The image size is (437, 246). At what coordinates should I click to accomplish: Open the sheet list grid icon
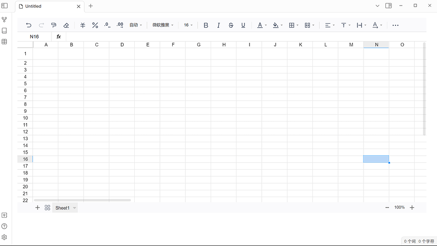pyautogui.click(x=47, y=208)
